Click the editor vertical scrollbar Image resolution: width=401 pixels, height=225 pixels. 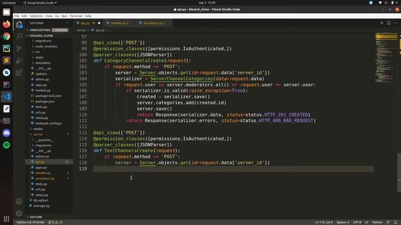[399, 172]
